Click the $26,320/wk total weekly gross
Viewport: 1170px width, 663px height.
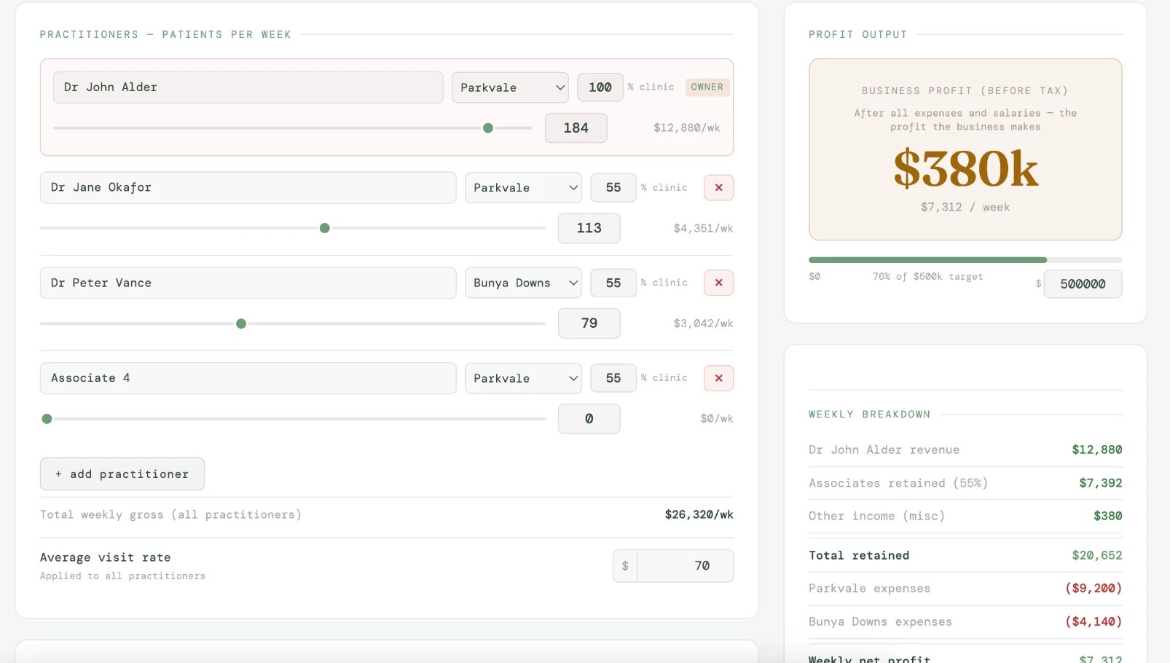[699, 514]
